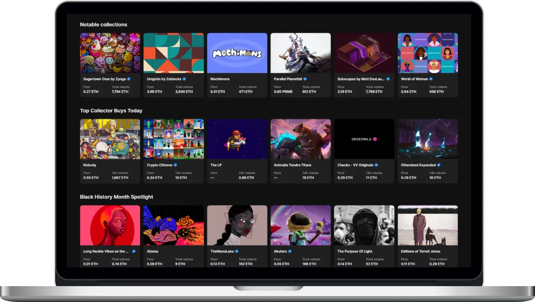535x302 pixels.
Task: Click the 0.27 ETH floor price value
Action: coord(91,92)
